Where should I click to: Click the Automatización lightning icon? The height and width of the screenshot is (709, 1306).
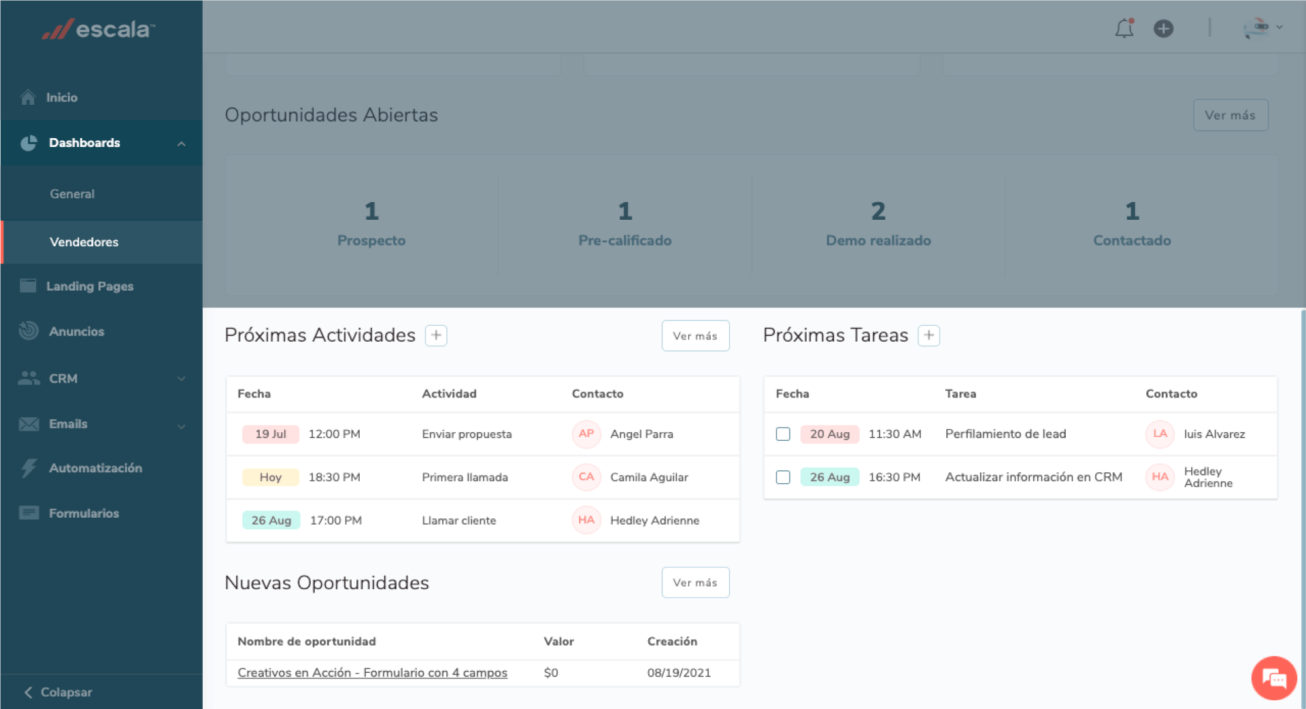click(29, 468)
